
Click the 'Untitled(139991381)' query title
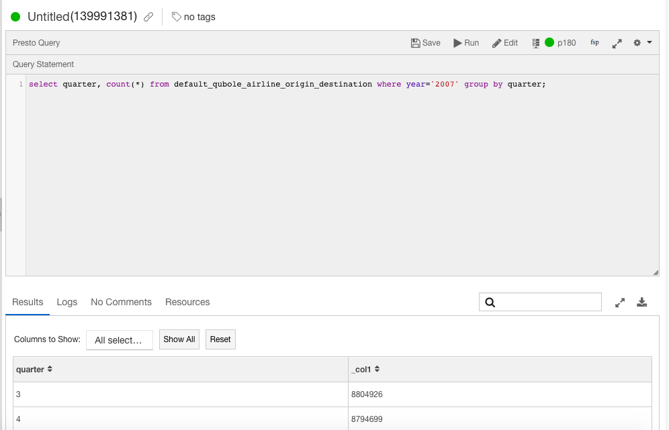click(83, 17)
